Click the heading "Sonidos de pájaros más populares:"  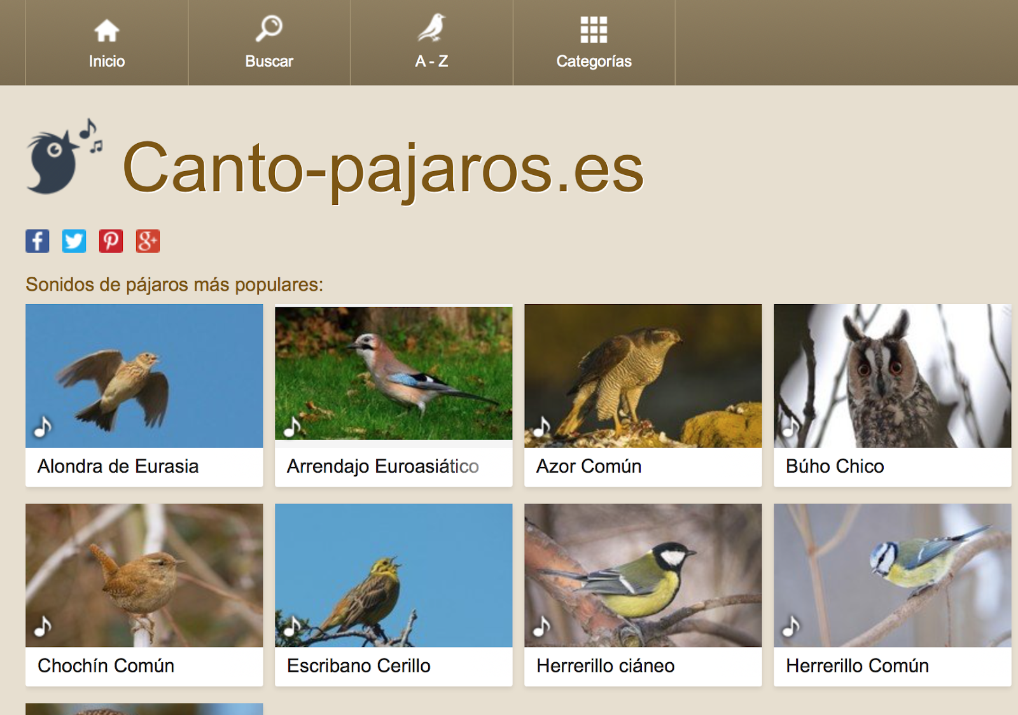(174, 284)
